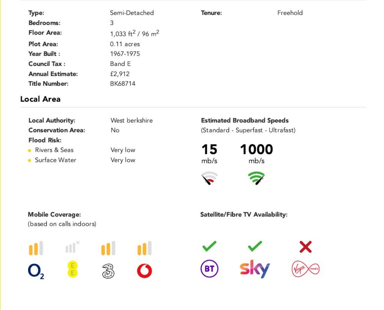This screenshot has height=310, width=384.
Task: Click the grey EE no-signal bars
Action: (72, 247)
